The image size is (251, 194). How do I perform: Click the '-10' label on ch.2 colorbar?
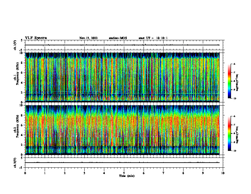point(234,151)
